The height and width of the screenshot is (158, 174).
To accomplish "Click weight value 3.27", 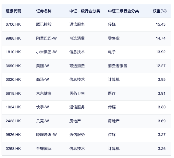I will 162,135.
